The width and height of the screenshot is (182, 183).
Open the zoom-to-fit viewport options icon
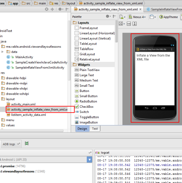pyautogui.click(x=122, y=24)
